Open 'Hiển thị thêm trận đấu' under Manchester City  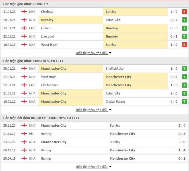click(x=92, y=110)
